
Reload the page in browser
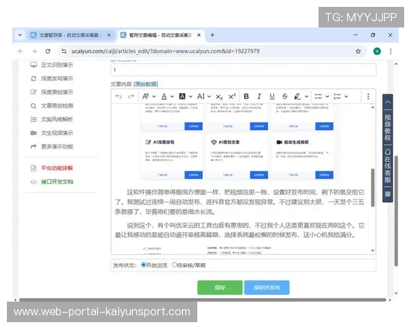coord(48,51)
